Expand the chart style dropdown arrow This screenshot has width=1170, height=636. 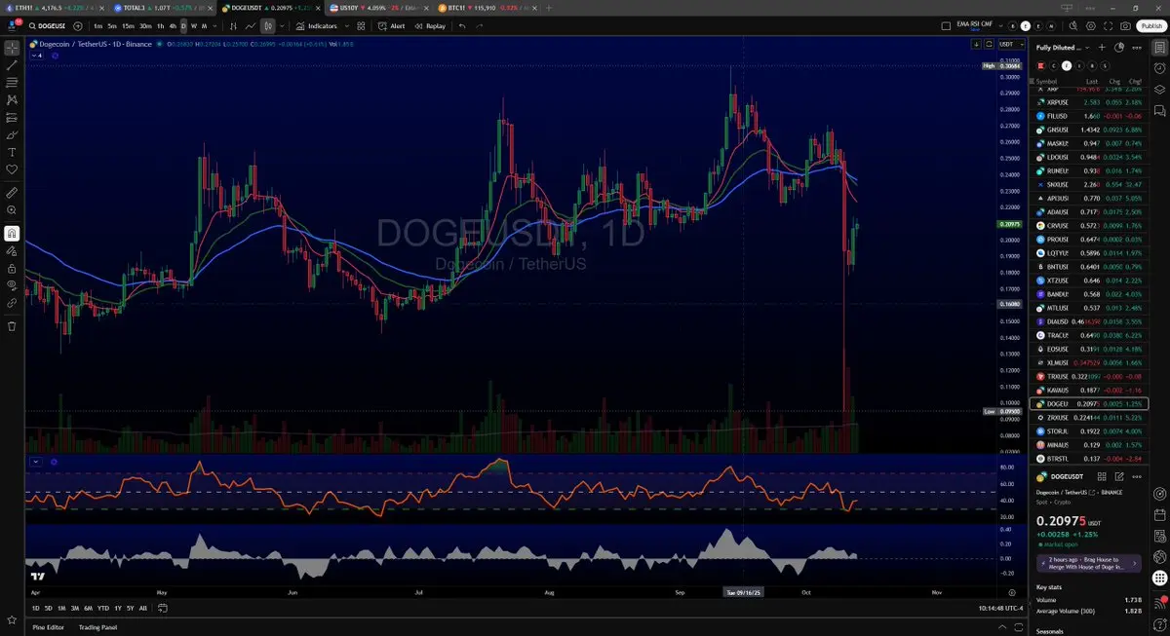coord(281,26)
